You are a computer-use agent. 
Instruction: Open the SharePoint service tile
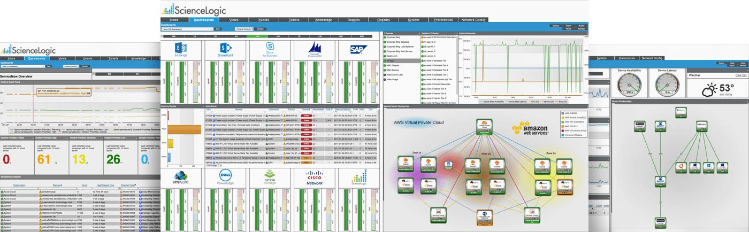[x=226, y=50]
